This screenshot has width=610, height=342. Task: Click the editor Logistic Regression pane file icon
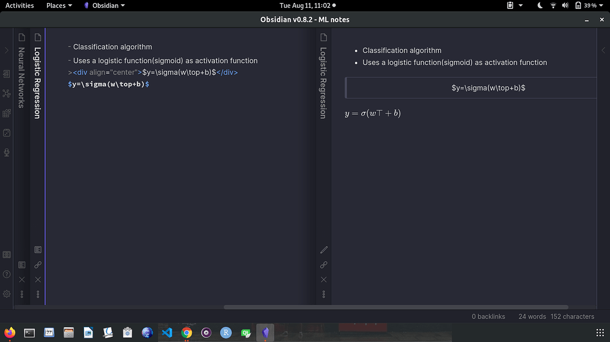38,37
